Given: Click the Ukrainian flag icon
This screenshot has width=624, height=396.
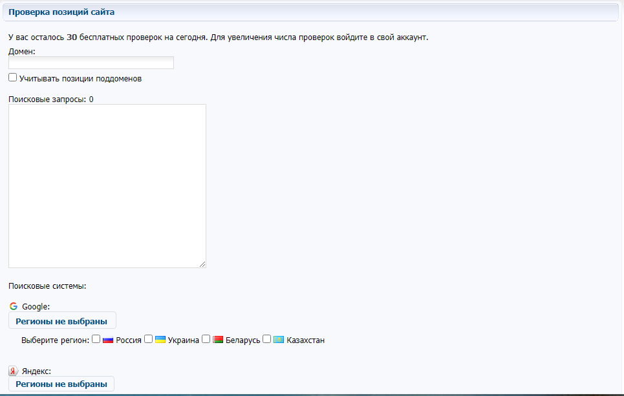Looking at the screenshot, I should 160,340.
